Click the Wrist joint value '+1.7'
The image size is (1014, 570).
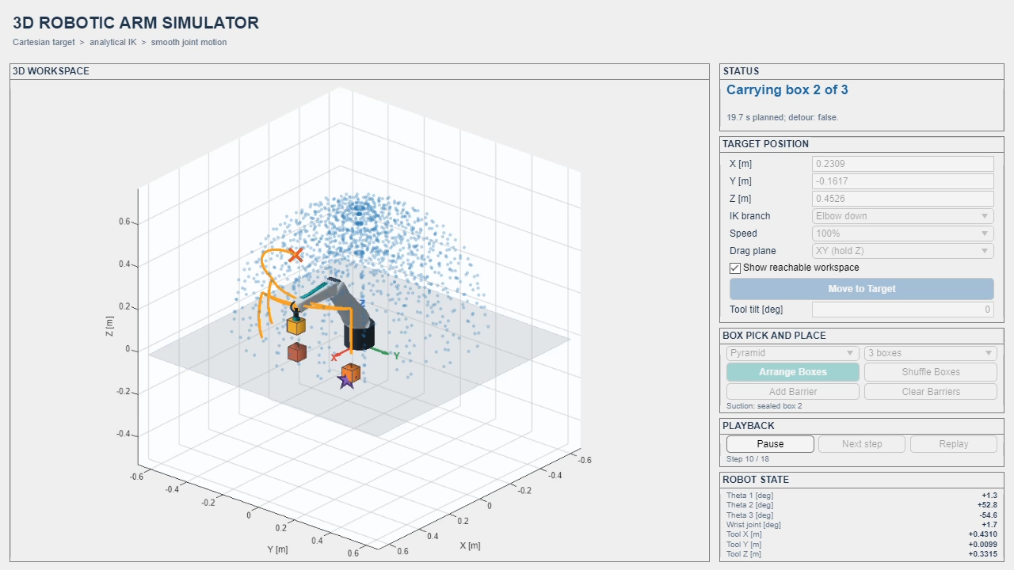tap(989, 525)
